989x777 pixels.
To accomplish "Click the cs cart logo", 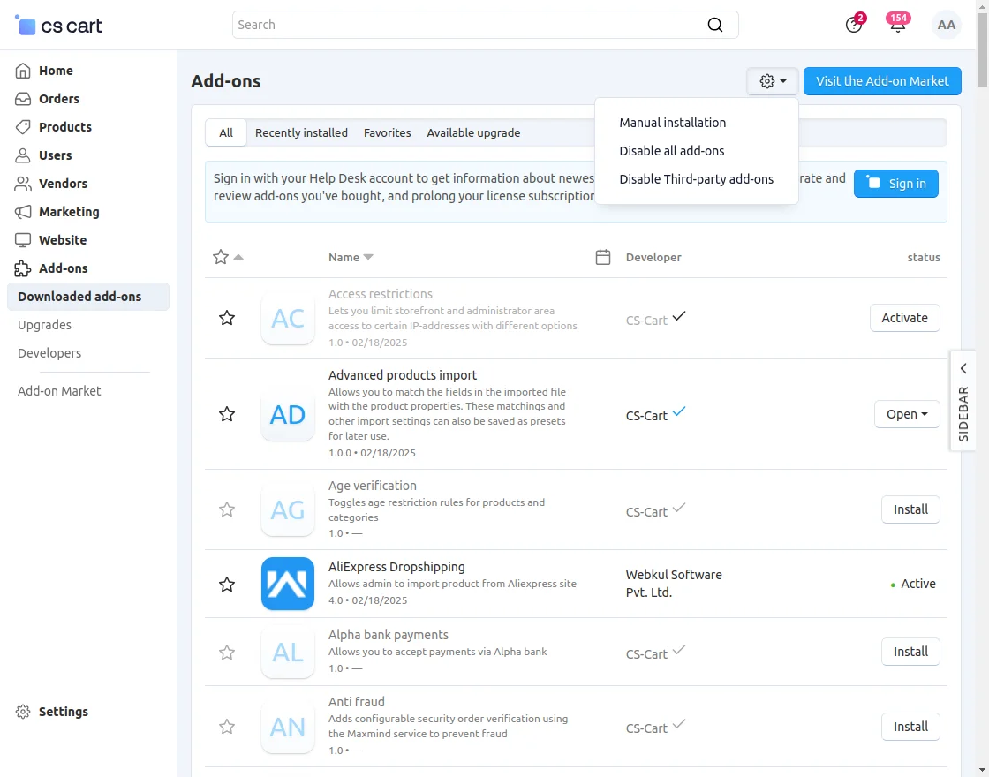I will coord(59,25).
